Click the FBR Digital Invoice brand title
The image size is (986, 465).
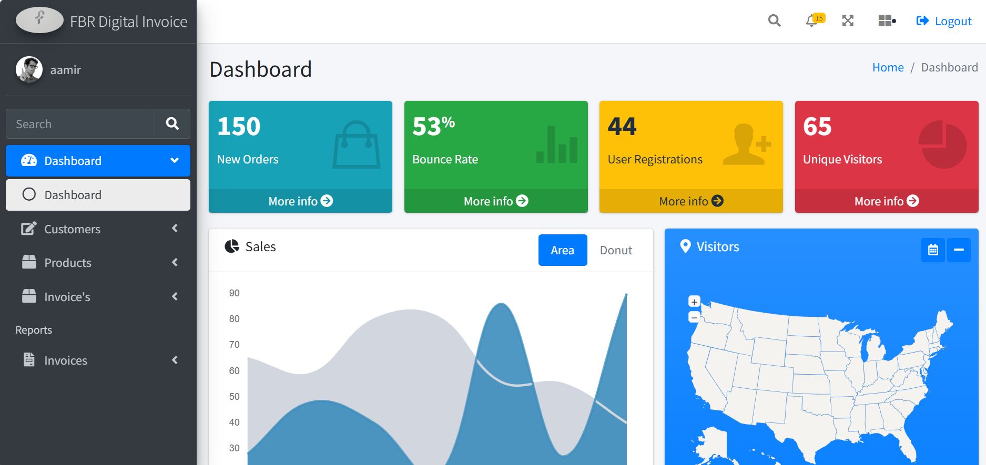[128, 22]
